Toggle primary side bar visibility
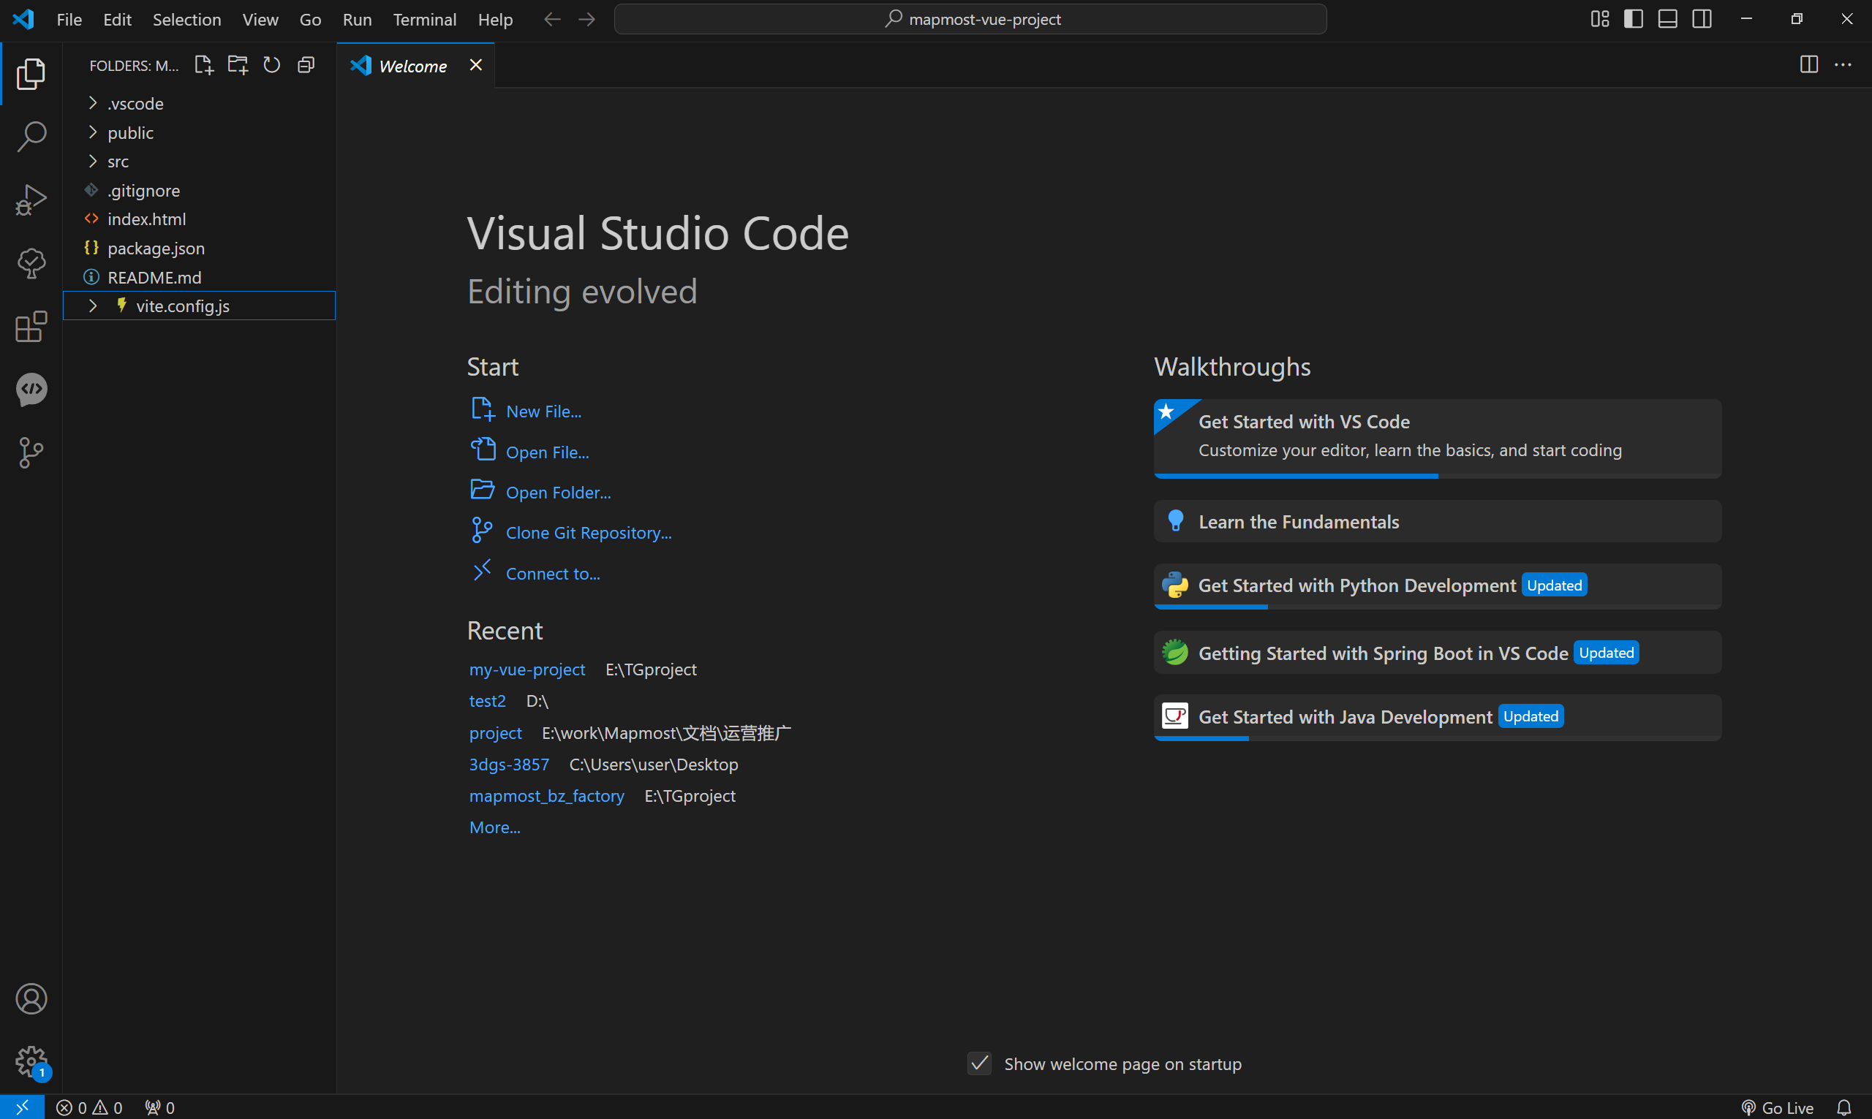This screenshot has height=1119, width=1872. (1634, 19)
